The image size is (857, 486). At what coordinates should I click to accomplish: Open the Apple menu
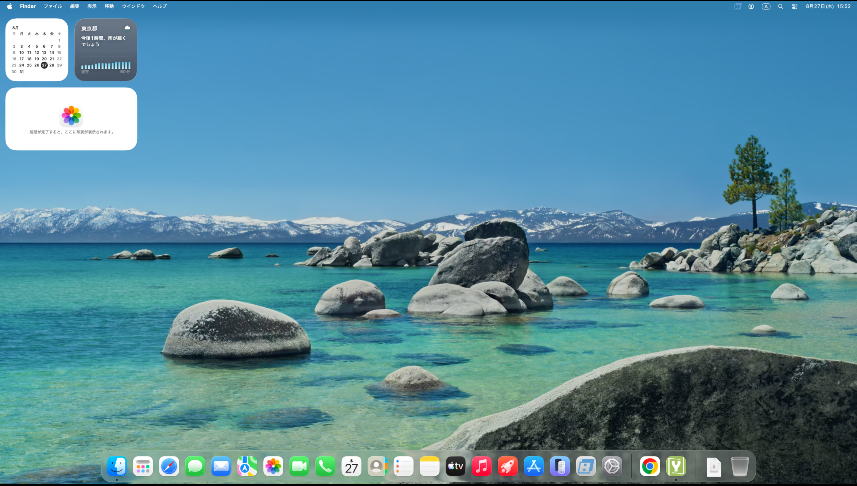(x=9, y=6)
